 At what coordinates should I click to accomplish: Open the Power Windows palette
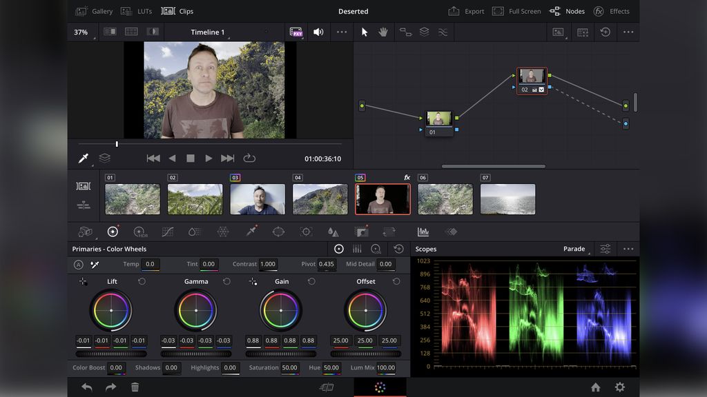[280, 232]
